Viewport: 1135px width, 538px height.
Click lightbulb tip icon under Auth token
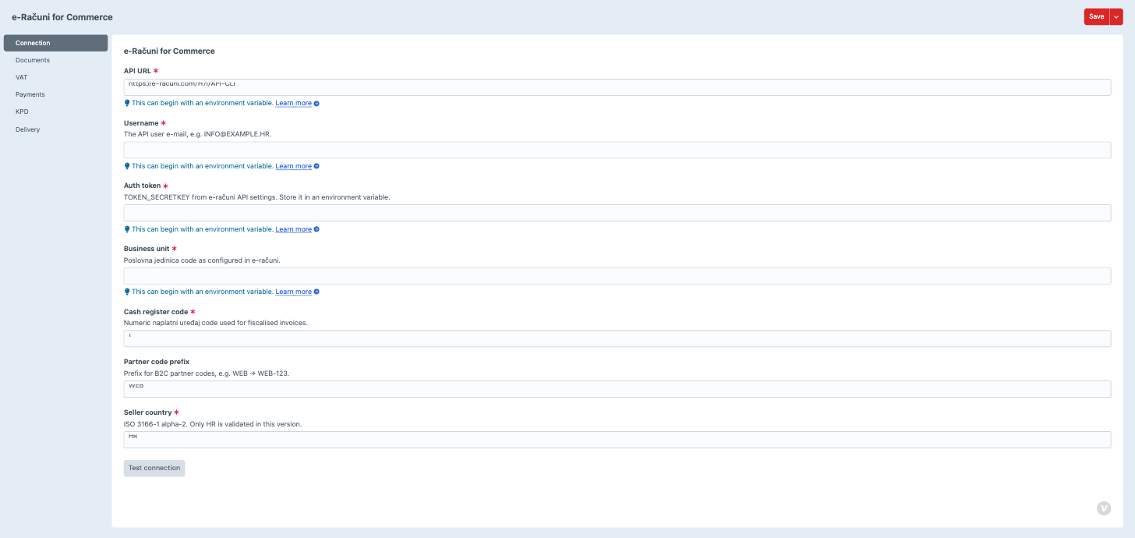[x=127, y=229]
